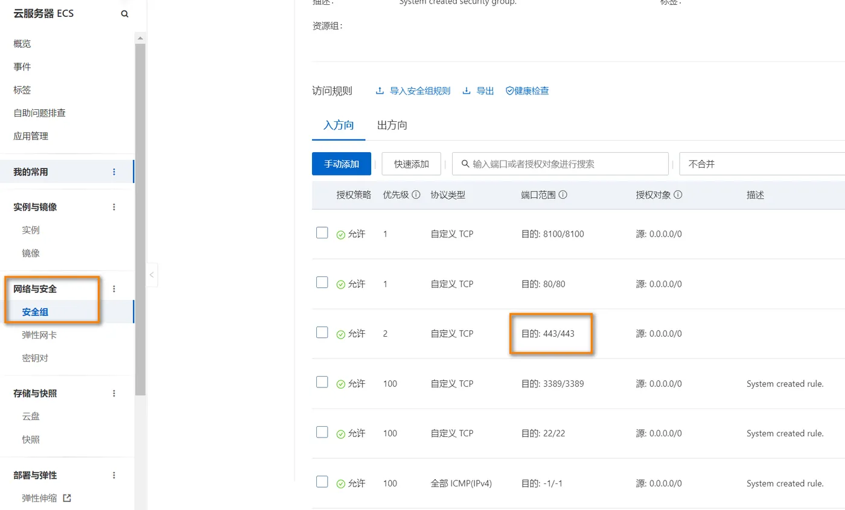Open 快照 in the sidebar
Screen dimensions: 845x510
(31, 440)
